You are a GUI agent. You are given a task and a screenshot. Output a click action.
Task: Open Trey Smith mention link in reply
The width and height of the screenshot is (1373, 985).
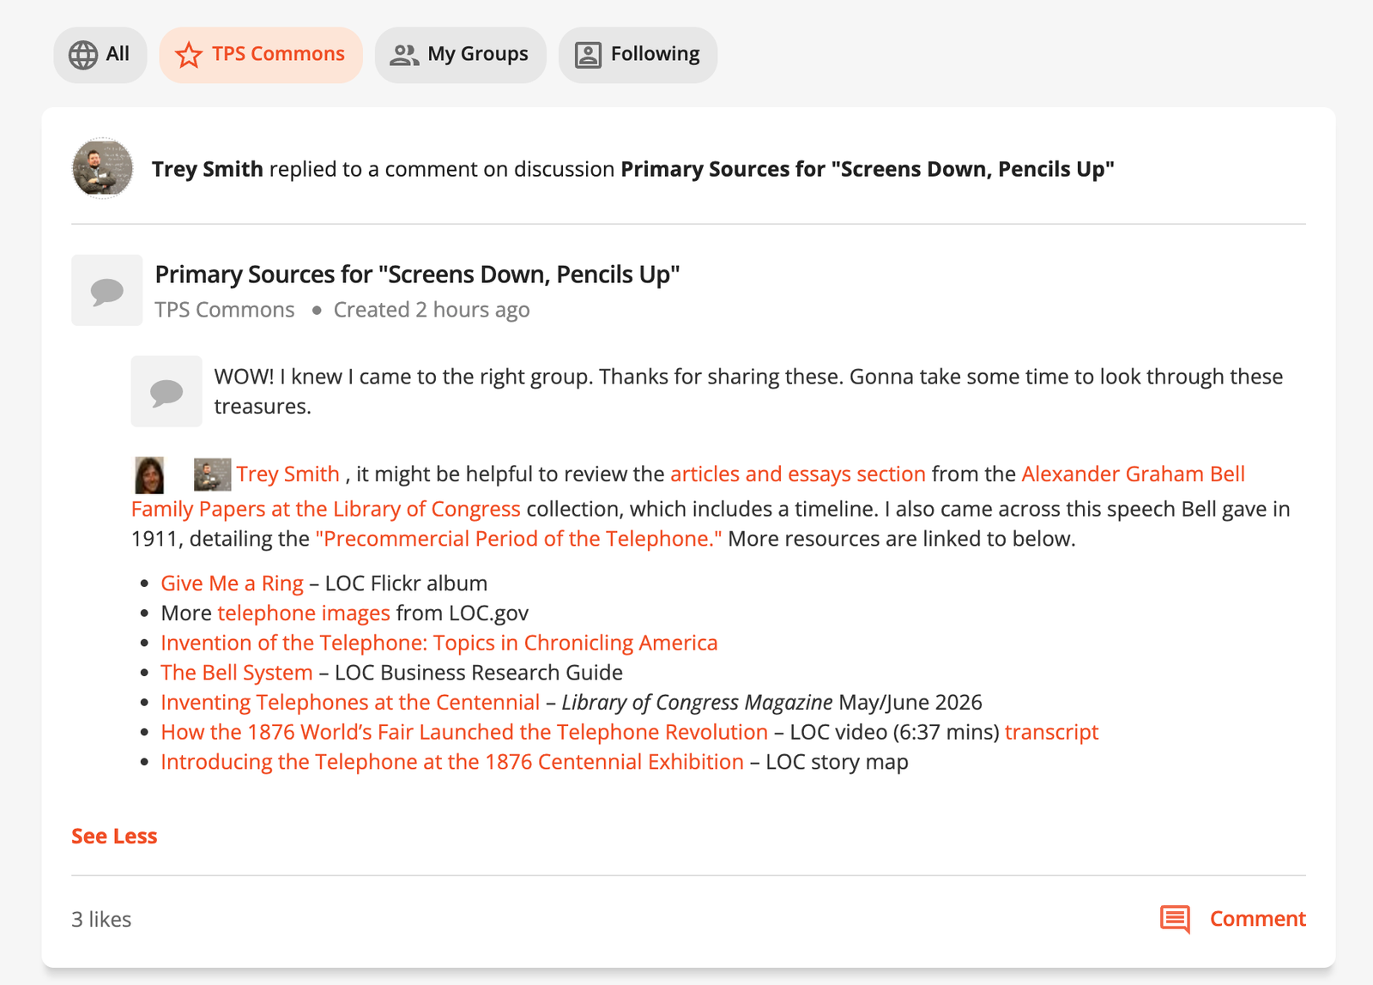pos(288,474)
